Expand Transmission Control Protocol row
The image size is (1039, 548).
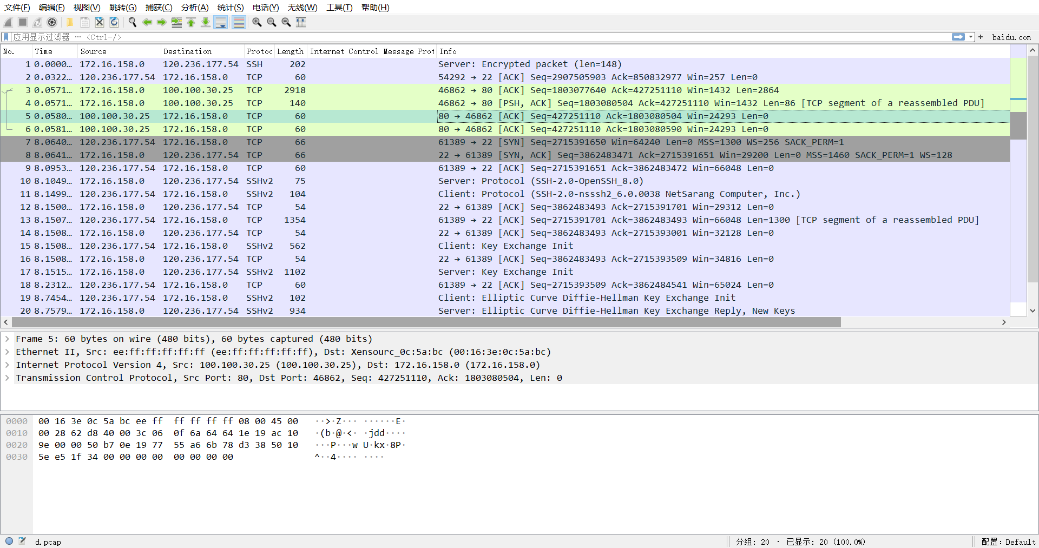pyautogui.click(x=7, y=378)
